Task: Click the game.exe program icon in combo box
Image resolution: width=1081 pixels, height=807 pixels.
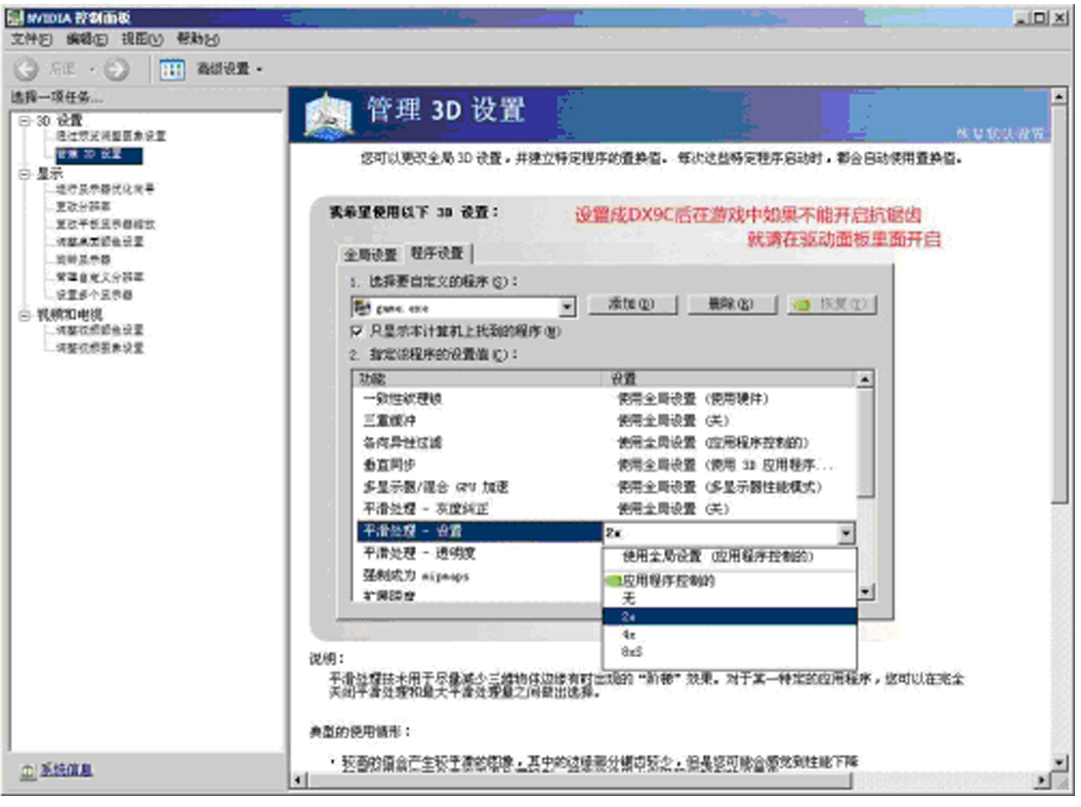Action: pyautogui.click(x=361, y=307)
